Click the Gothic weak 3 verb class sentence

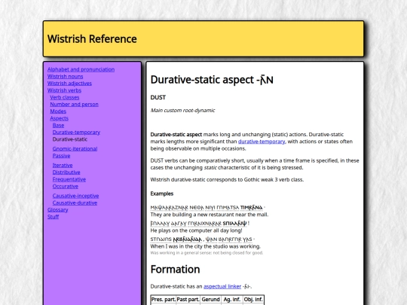click(227, 180)
